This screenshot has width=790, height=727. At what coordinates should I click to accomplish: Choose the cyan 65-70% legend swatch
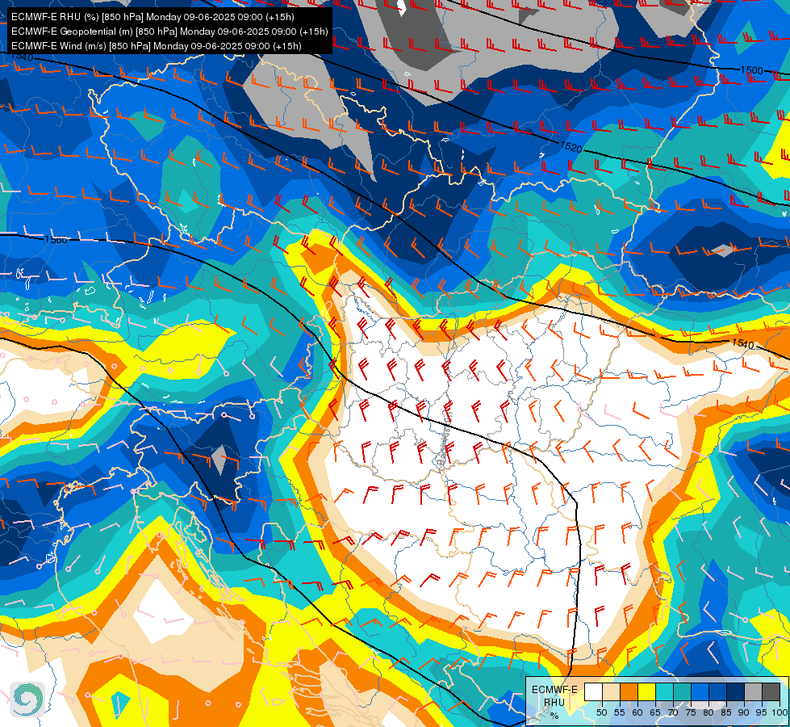click(x=665, y=692)
